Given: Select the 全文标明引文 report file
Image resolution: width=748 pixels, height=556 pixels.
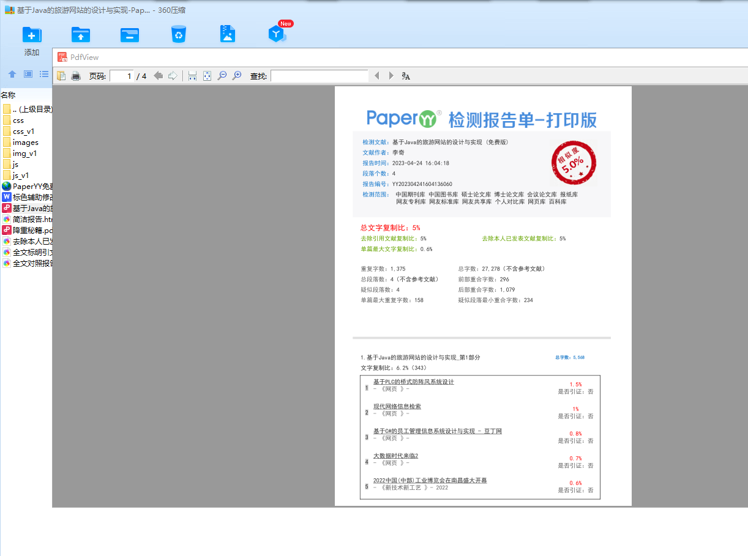Looking at the screenshot, I should (27, 253).
